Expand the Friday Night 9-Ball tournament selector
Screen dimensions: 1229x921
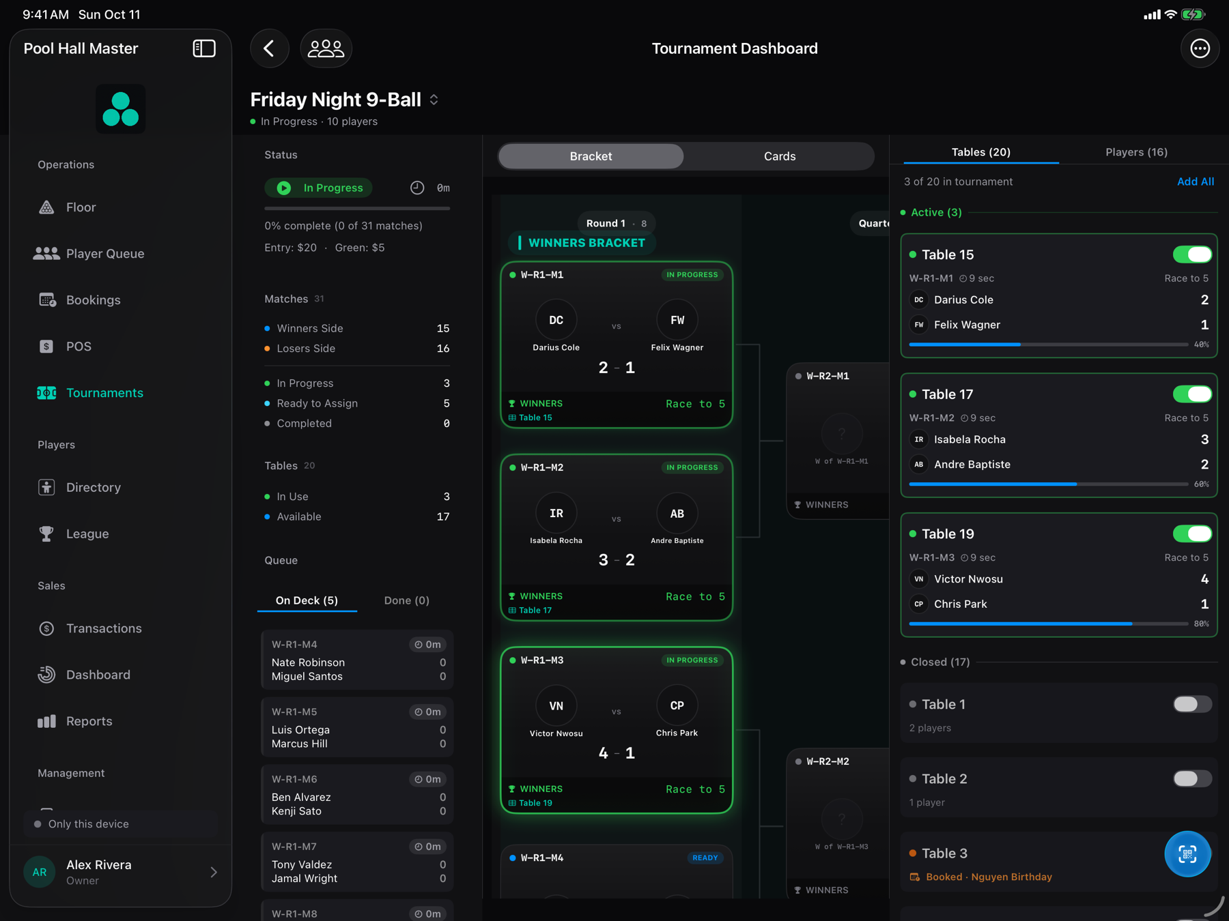[x=434, y=100]
